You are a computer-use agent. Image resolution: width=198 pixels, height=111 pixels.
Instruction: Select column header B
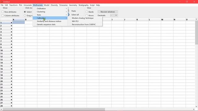click(29, 20)
